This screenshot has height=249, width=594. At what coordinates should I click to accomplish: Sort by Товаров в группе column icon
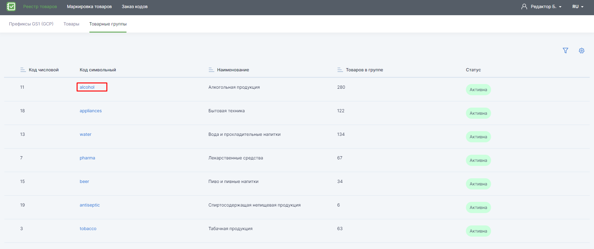(x=340, y=70)
